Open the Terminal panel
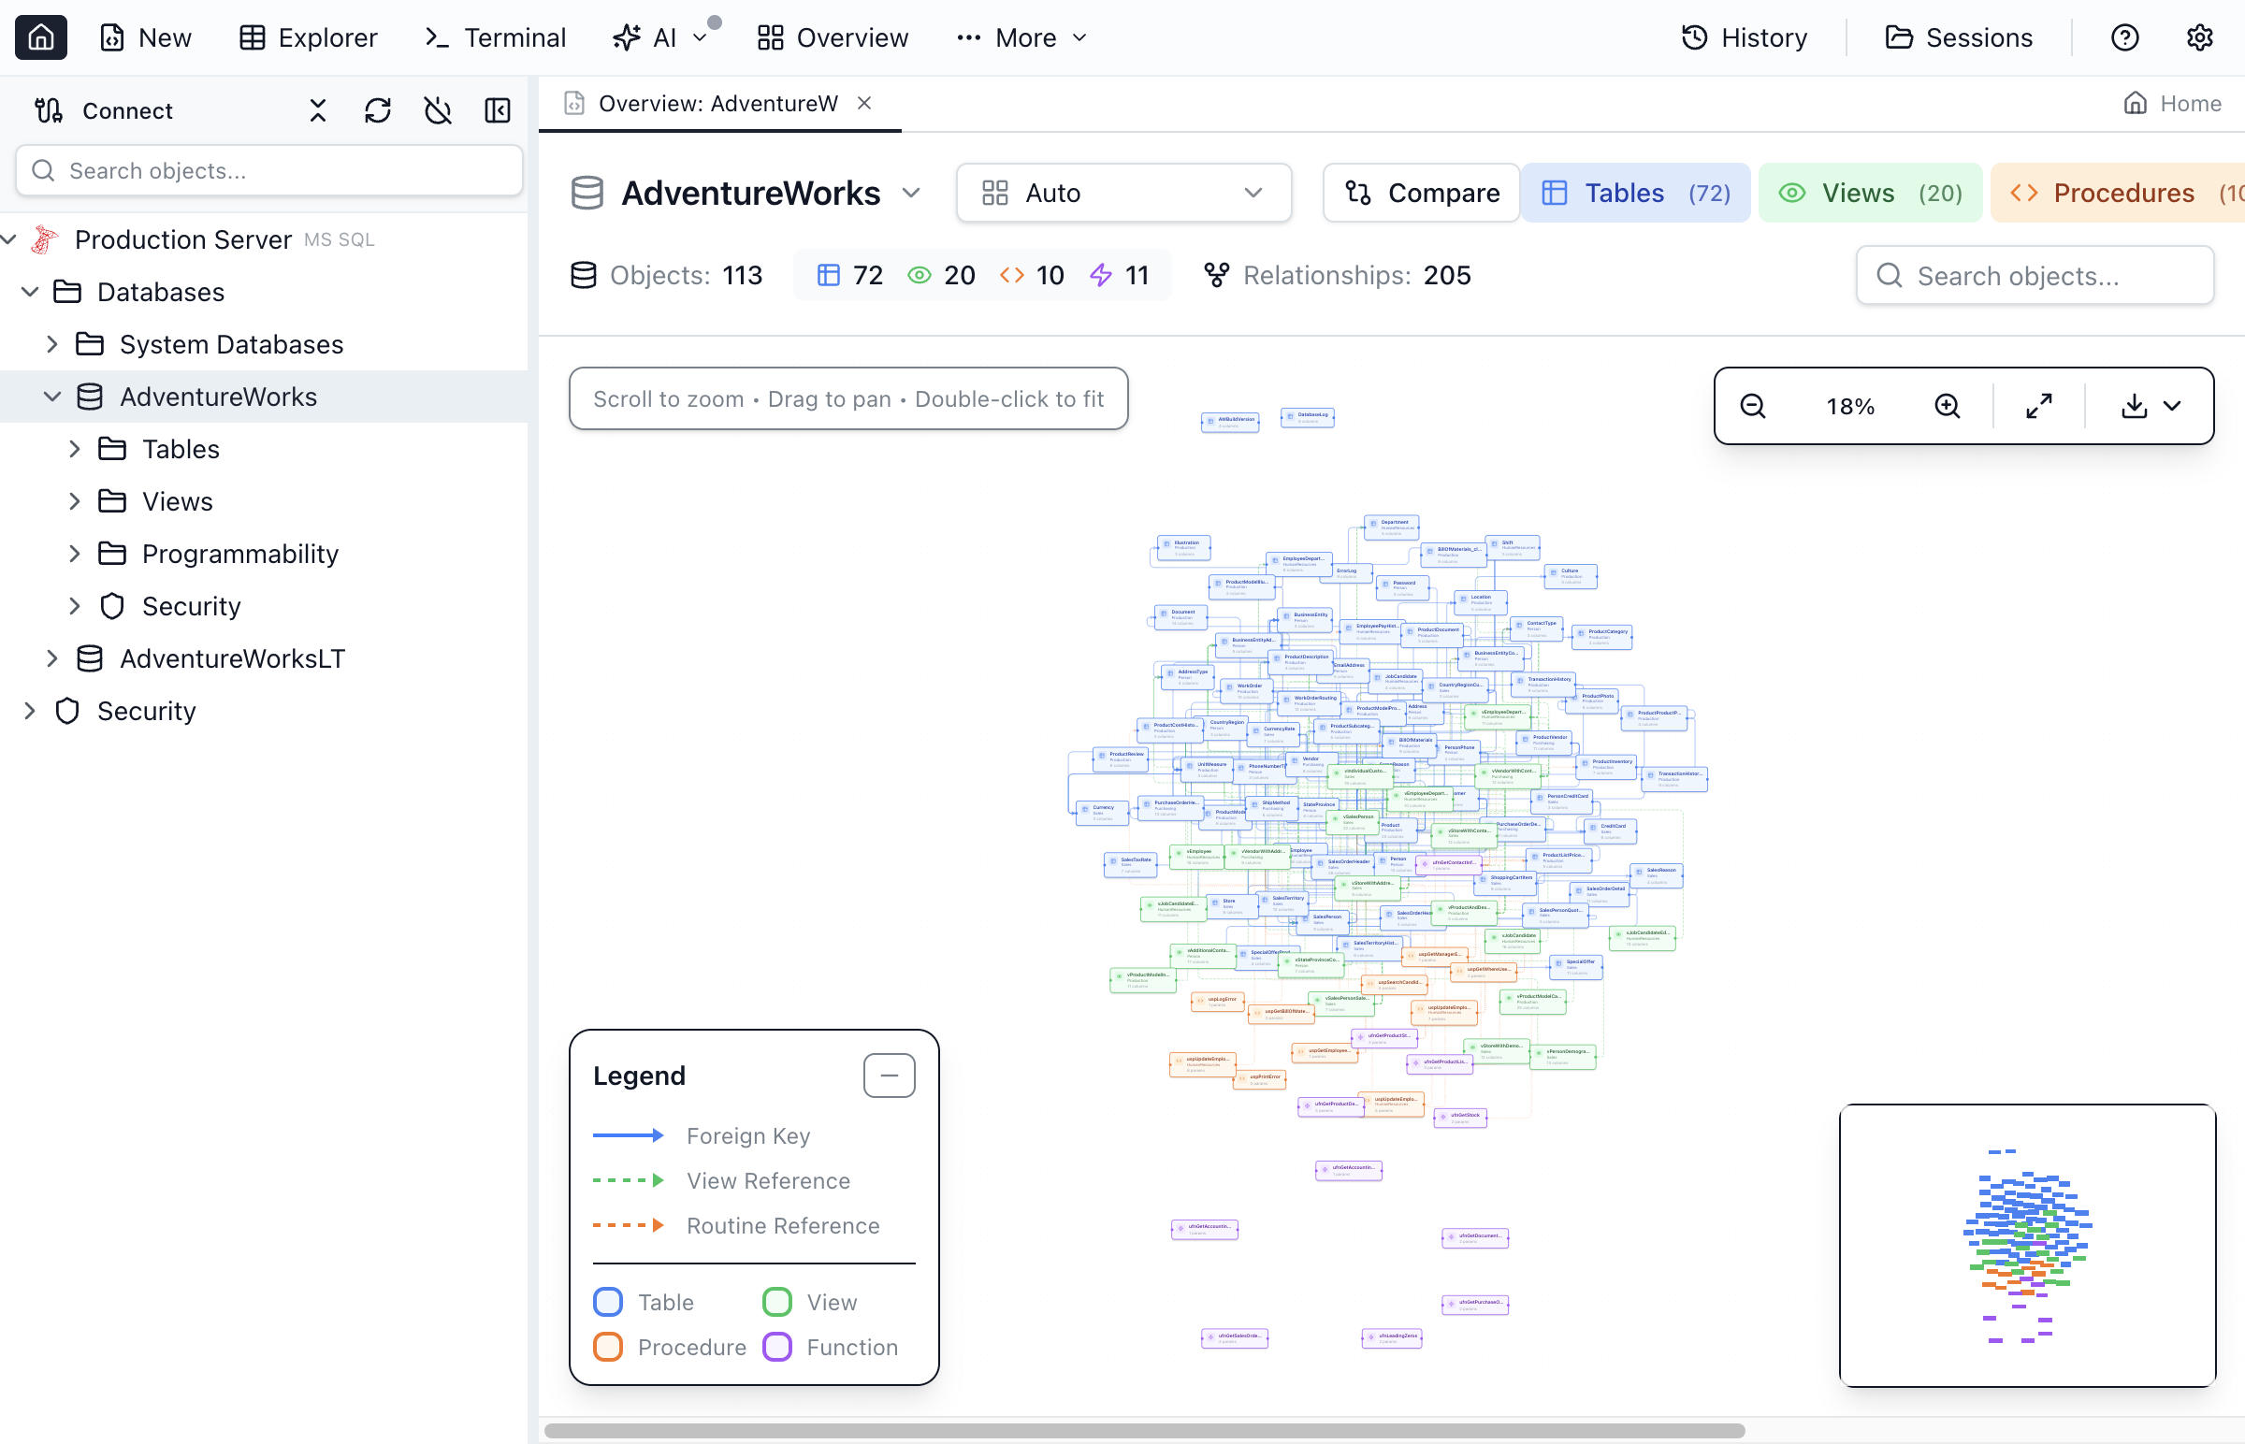 [494, 37]
